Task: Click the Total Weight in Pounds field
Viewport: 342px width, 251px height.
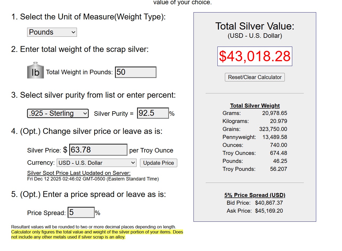Action: (x=135, y=72)
